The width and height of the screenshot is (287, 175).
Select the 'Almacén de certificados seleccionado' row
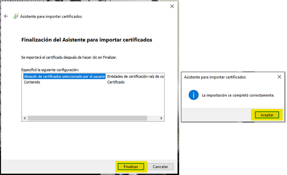(x=64, y=76)
